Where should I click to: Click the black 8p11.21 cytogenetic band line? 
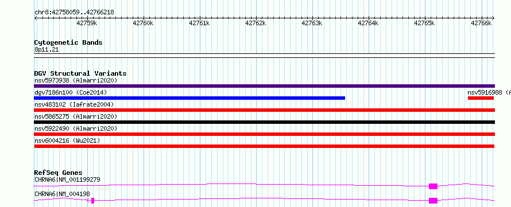click(264, 56)
